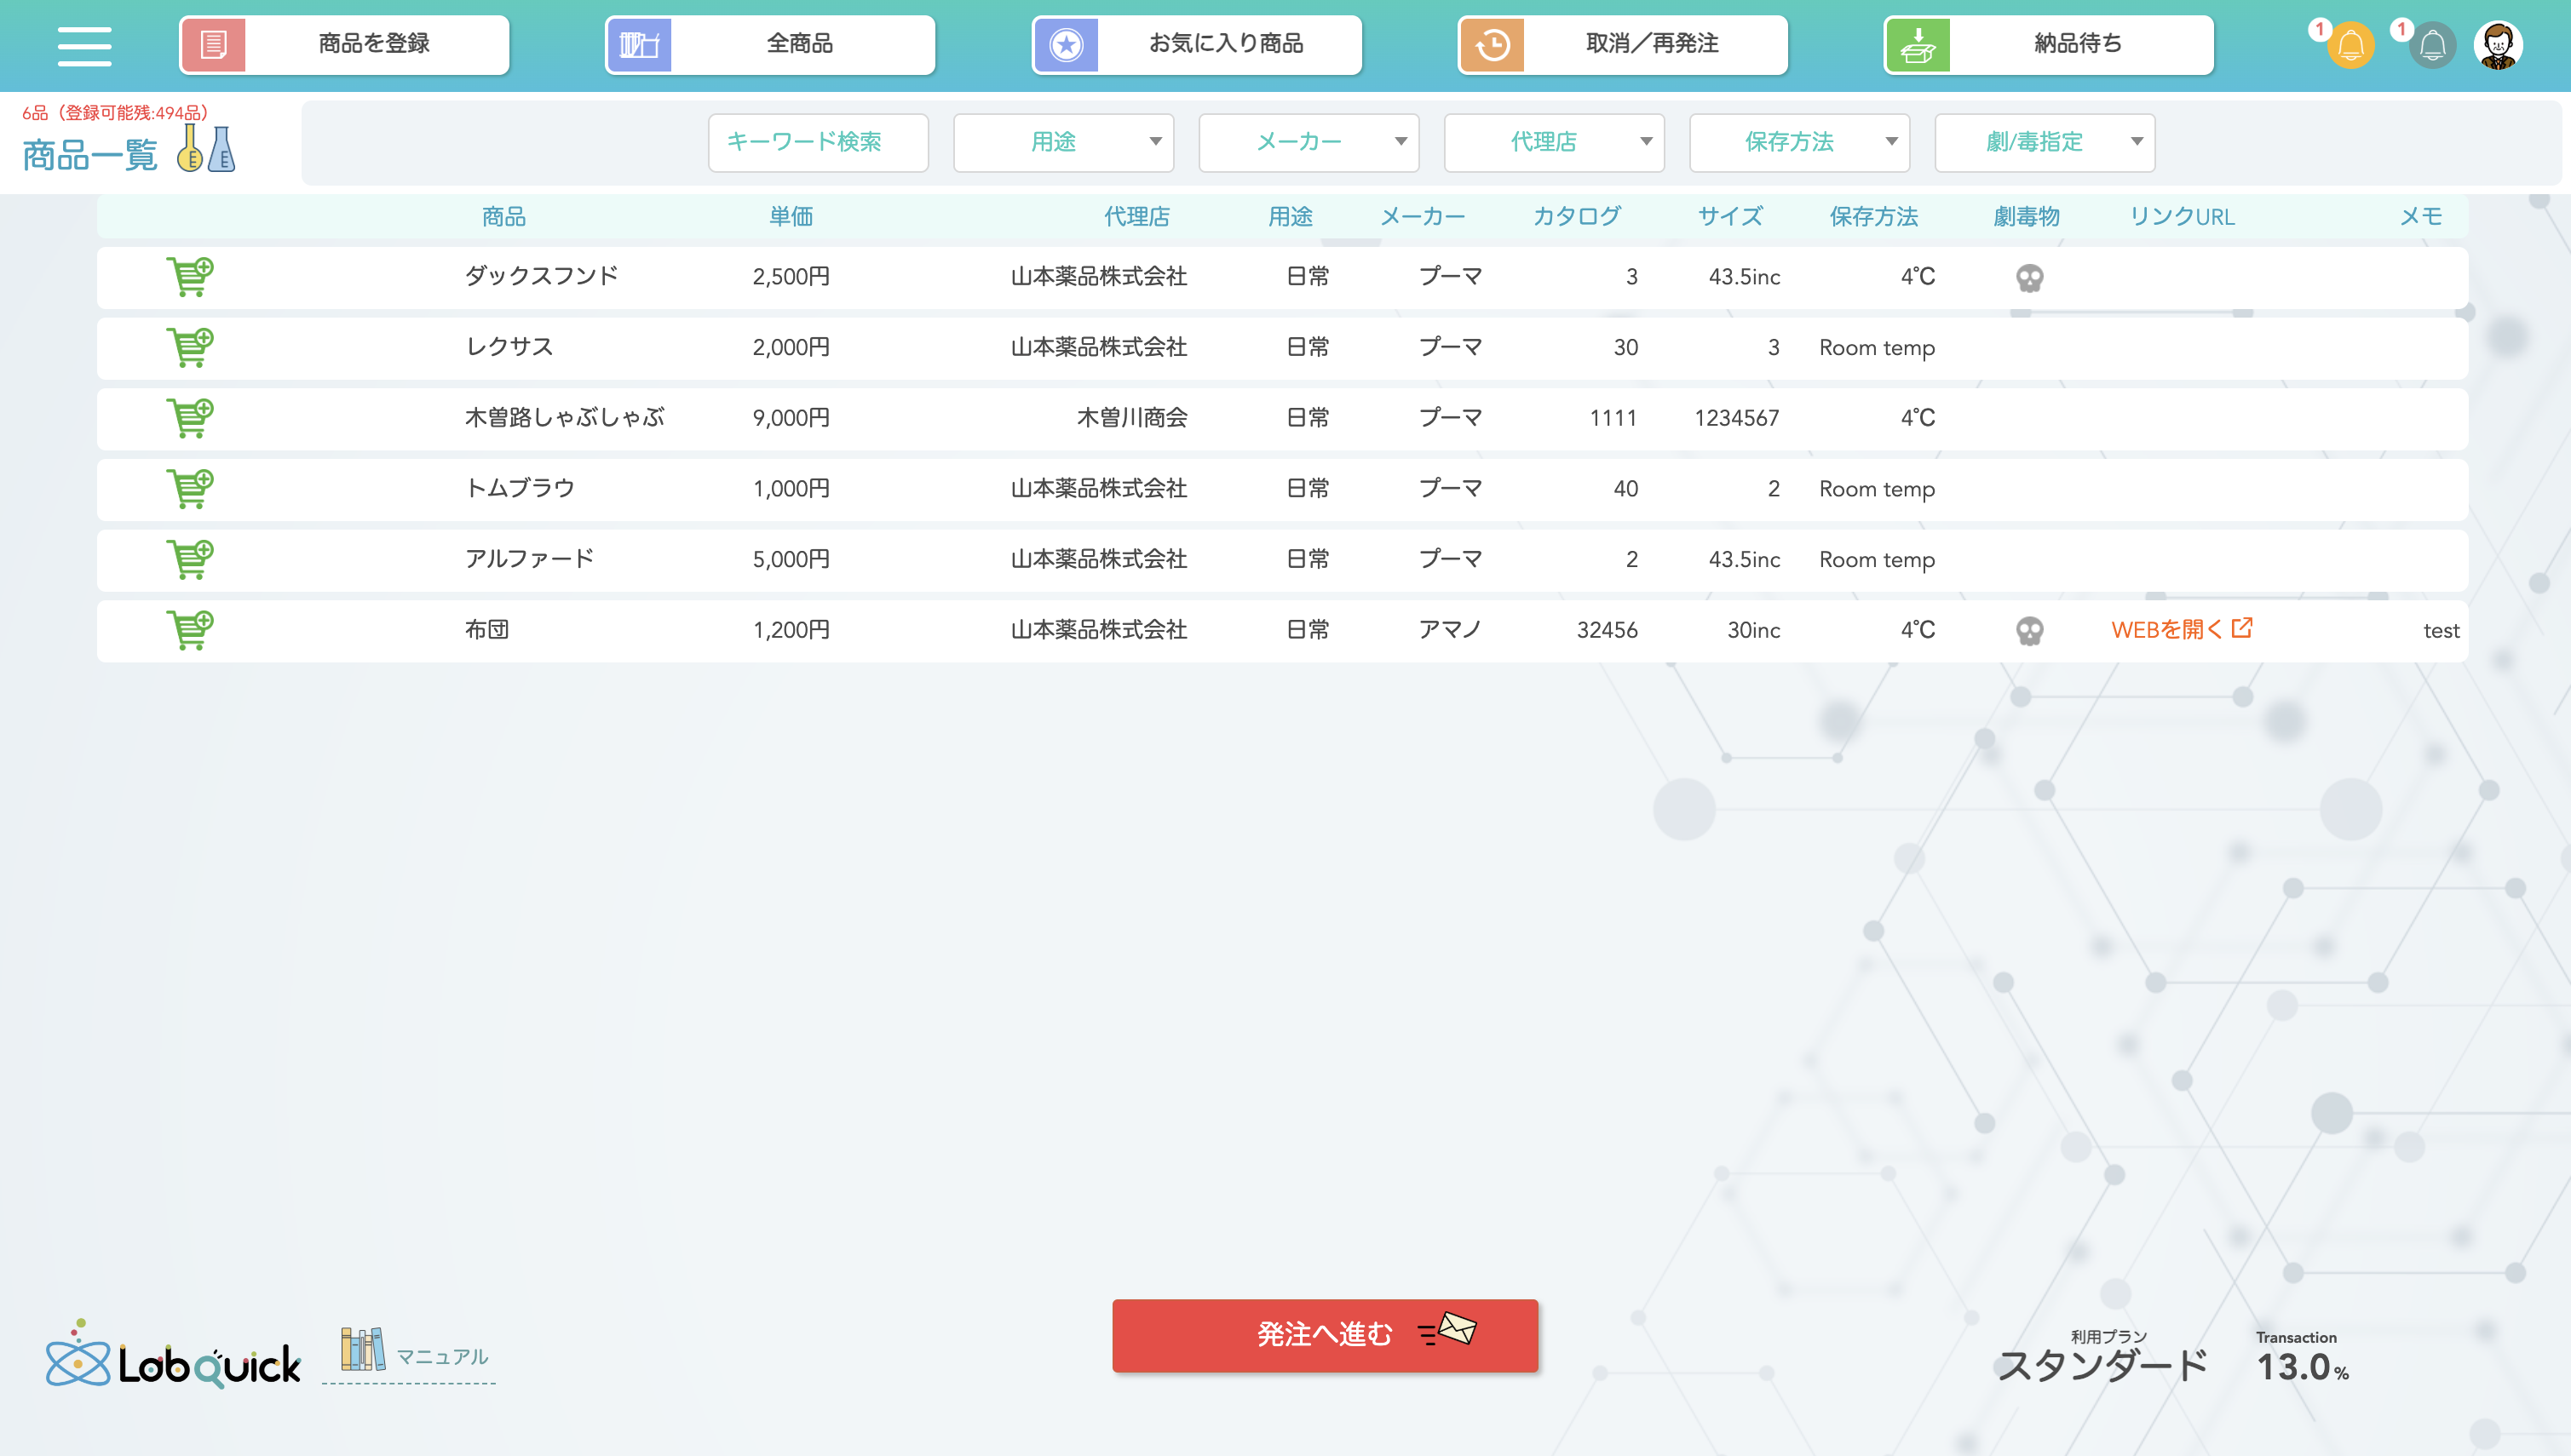
Task: Expand the 用途 filter dropdown
Action: (x=1062, y=142)
